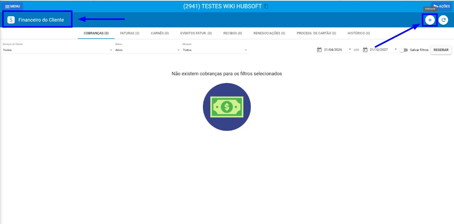The height and width of the screenshot is (224, 454).
Task: Switch to the COBRANÇAS (0) tab
Action: (96, 33)
